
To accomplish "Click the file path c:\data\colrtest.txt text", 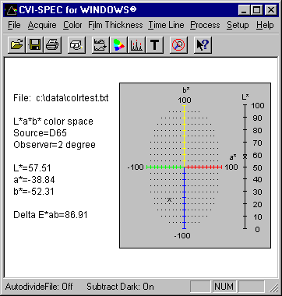I will [x=72, y=98].
